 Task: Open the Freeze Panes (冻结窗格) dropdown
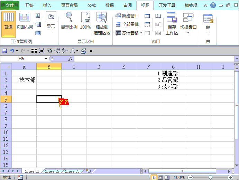128,33
